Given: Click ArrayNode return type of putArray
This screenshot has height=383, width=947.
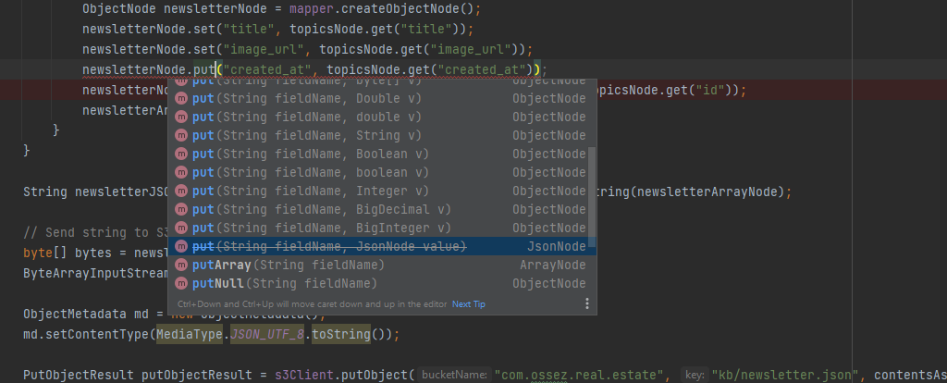Looking at the screenshot, I should point(553,266).
